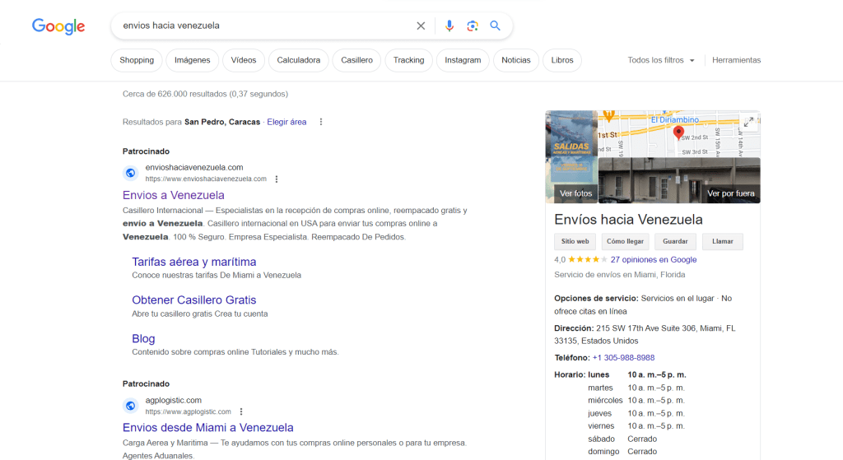Click the 'domingo' hours row
Screen dimensions: 843x460
pos(622,452)
